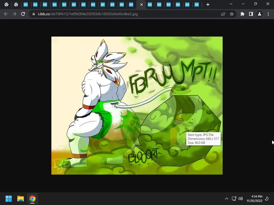Click the Chrome taskbar icon

pyautogui.click(x=32, y=199)
